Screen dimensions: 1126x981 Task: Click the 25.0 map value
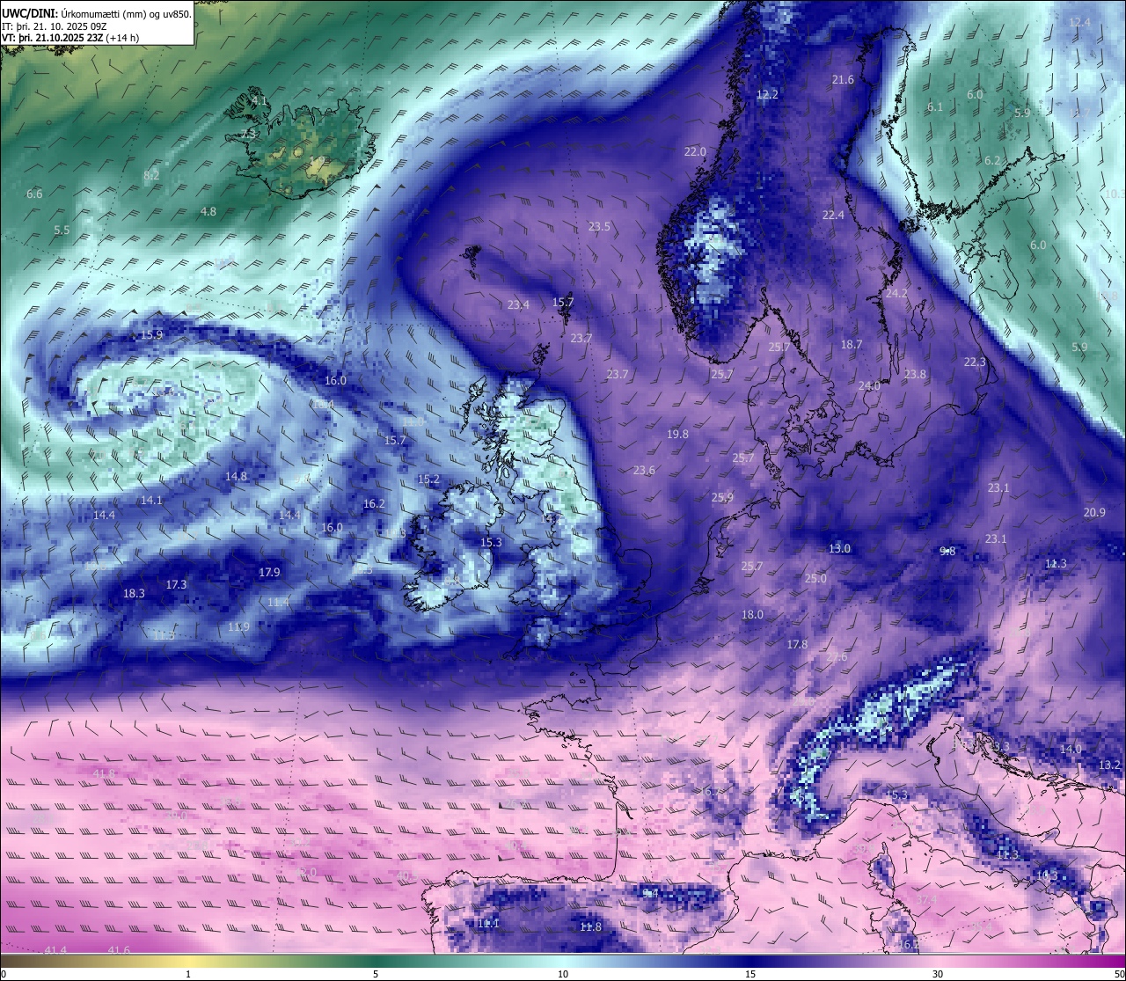815,579
